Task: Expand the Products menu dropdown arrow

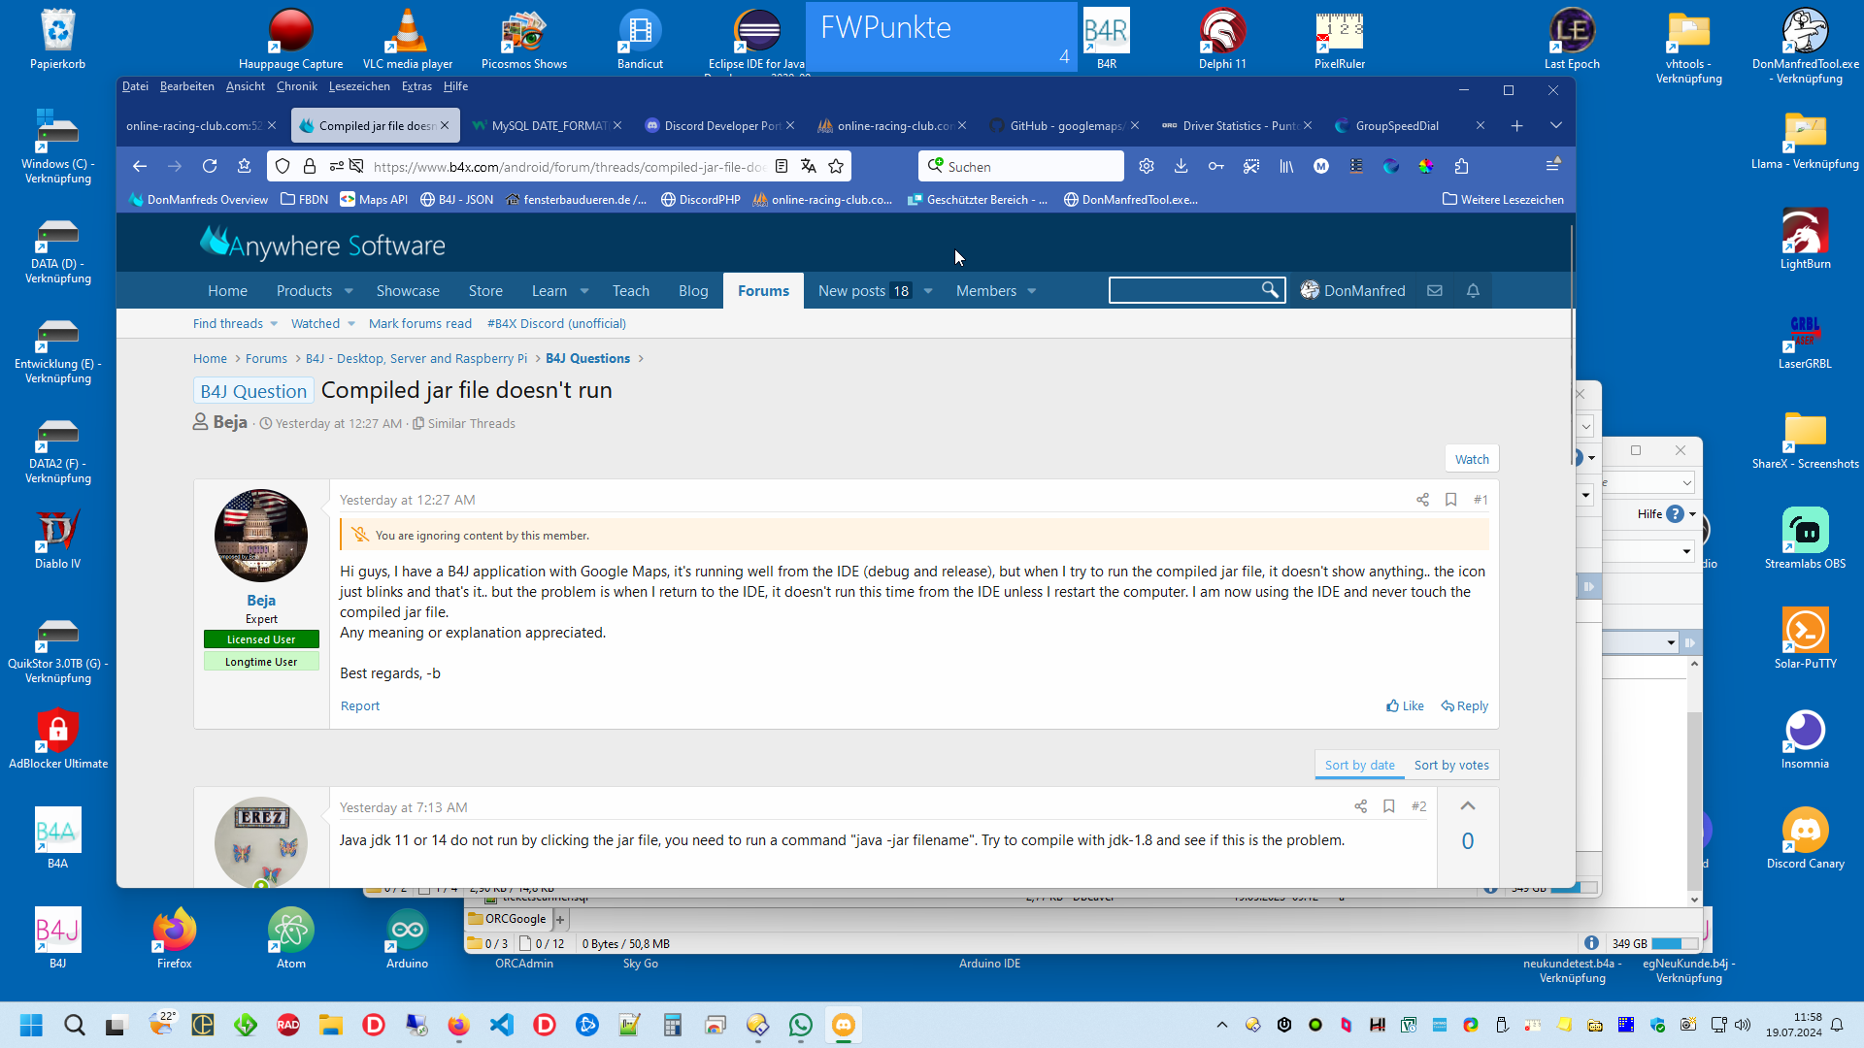Action: click(349, 291)
